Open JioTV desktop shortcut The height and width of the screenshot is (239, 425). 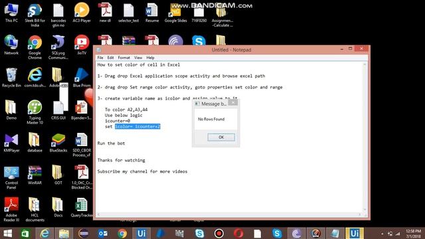82,45
